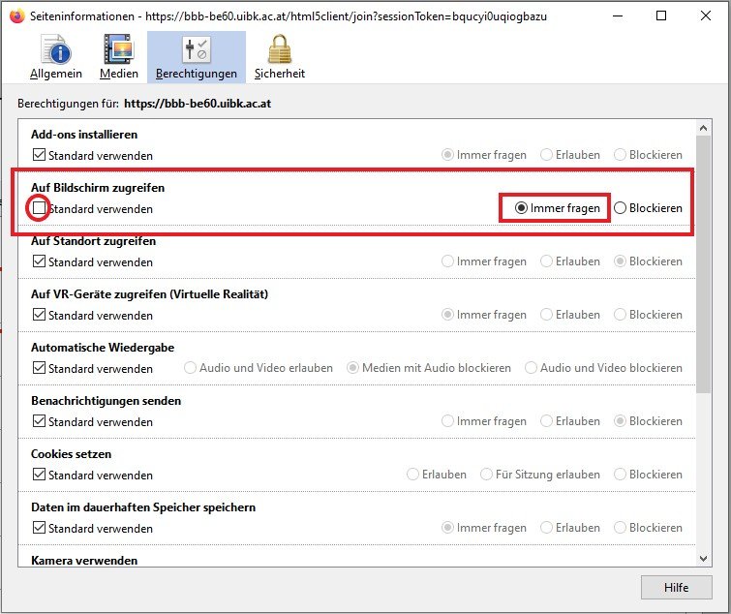Image resolution: width=731 pixels, height=614 pixels.
Task: Click the Hilfe button
Action: coord(677,588)
